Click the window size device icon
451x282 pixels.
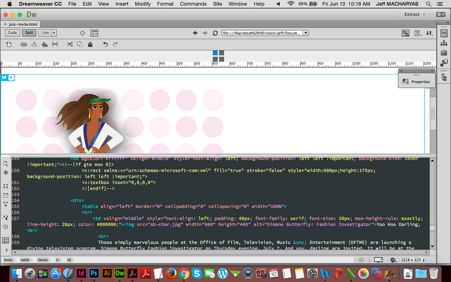(379, 260)
